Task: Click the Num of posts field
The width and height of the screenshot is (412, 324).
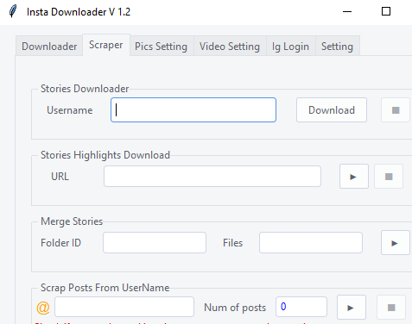Action: click(301, 307)
